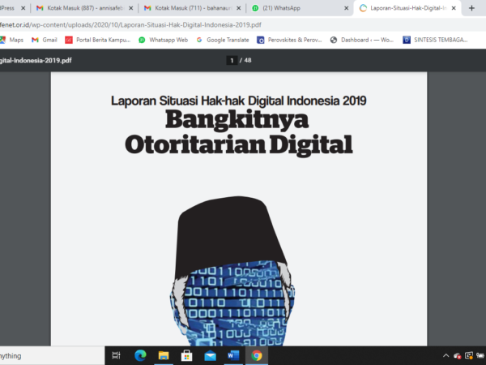Screen dimensions: 486x365
Task: Open the Whatsapp Web bookmark
Action: click(x=164, y=40)
